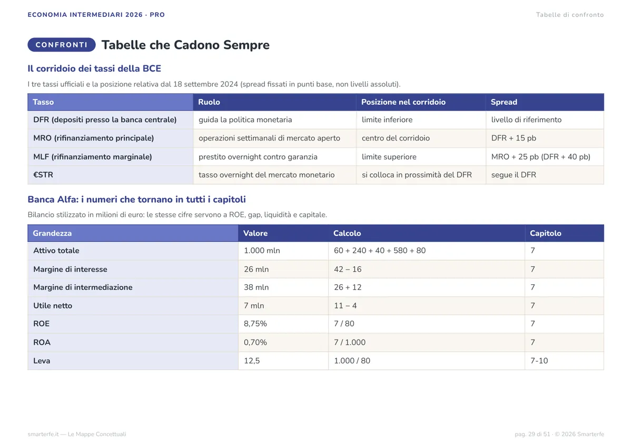Select the "Posizione nel corridoio" column header

421,102
